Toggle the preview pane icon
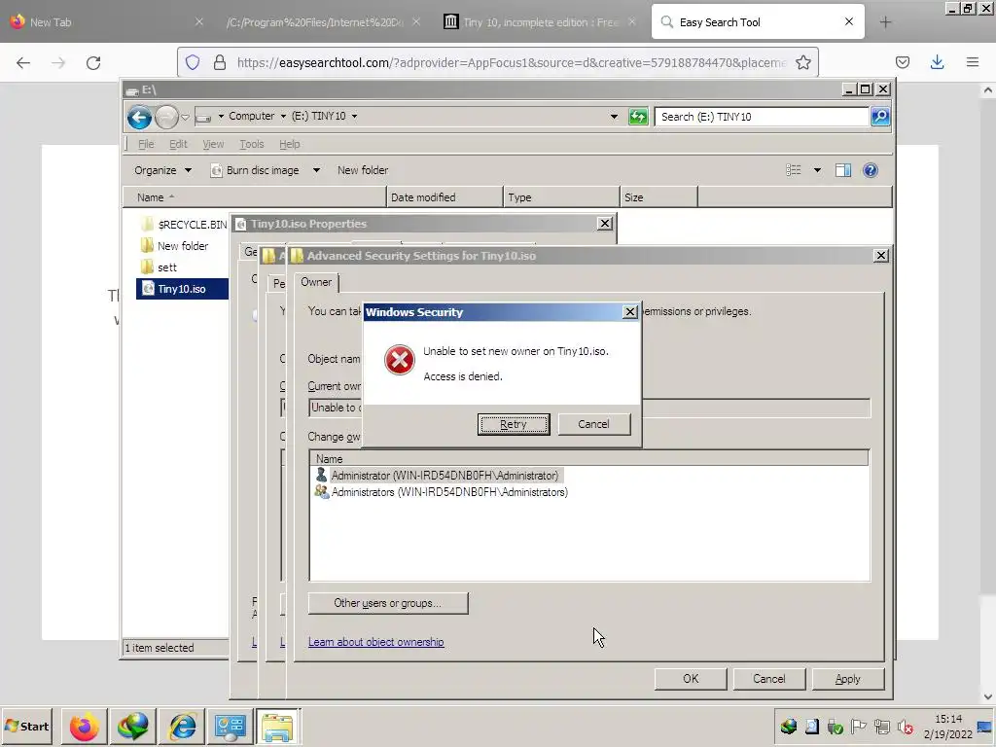Viewport: 996px width, 747px height. pos(843,170)
